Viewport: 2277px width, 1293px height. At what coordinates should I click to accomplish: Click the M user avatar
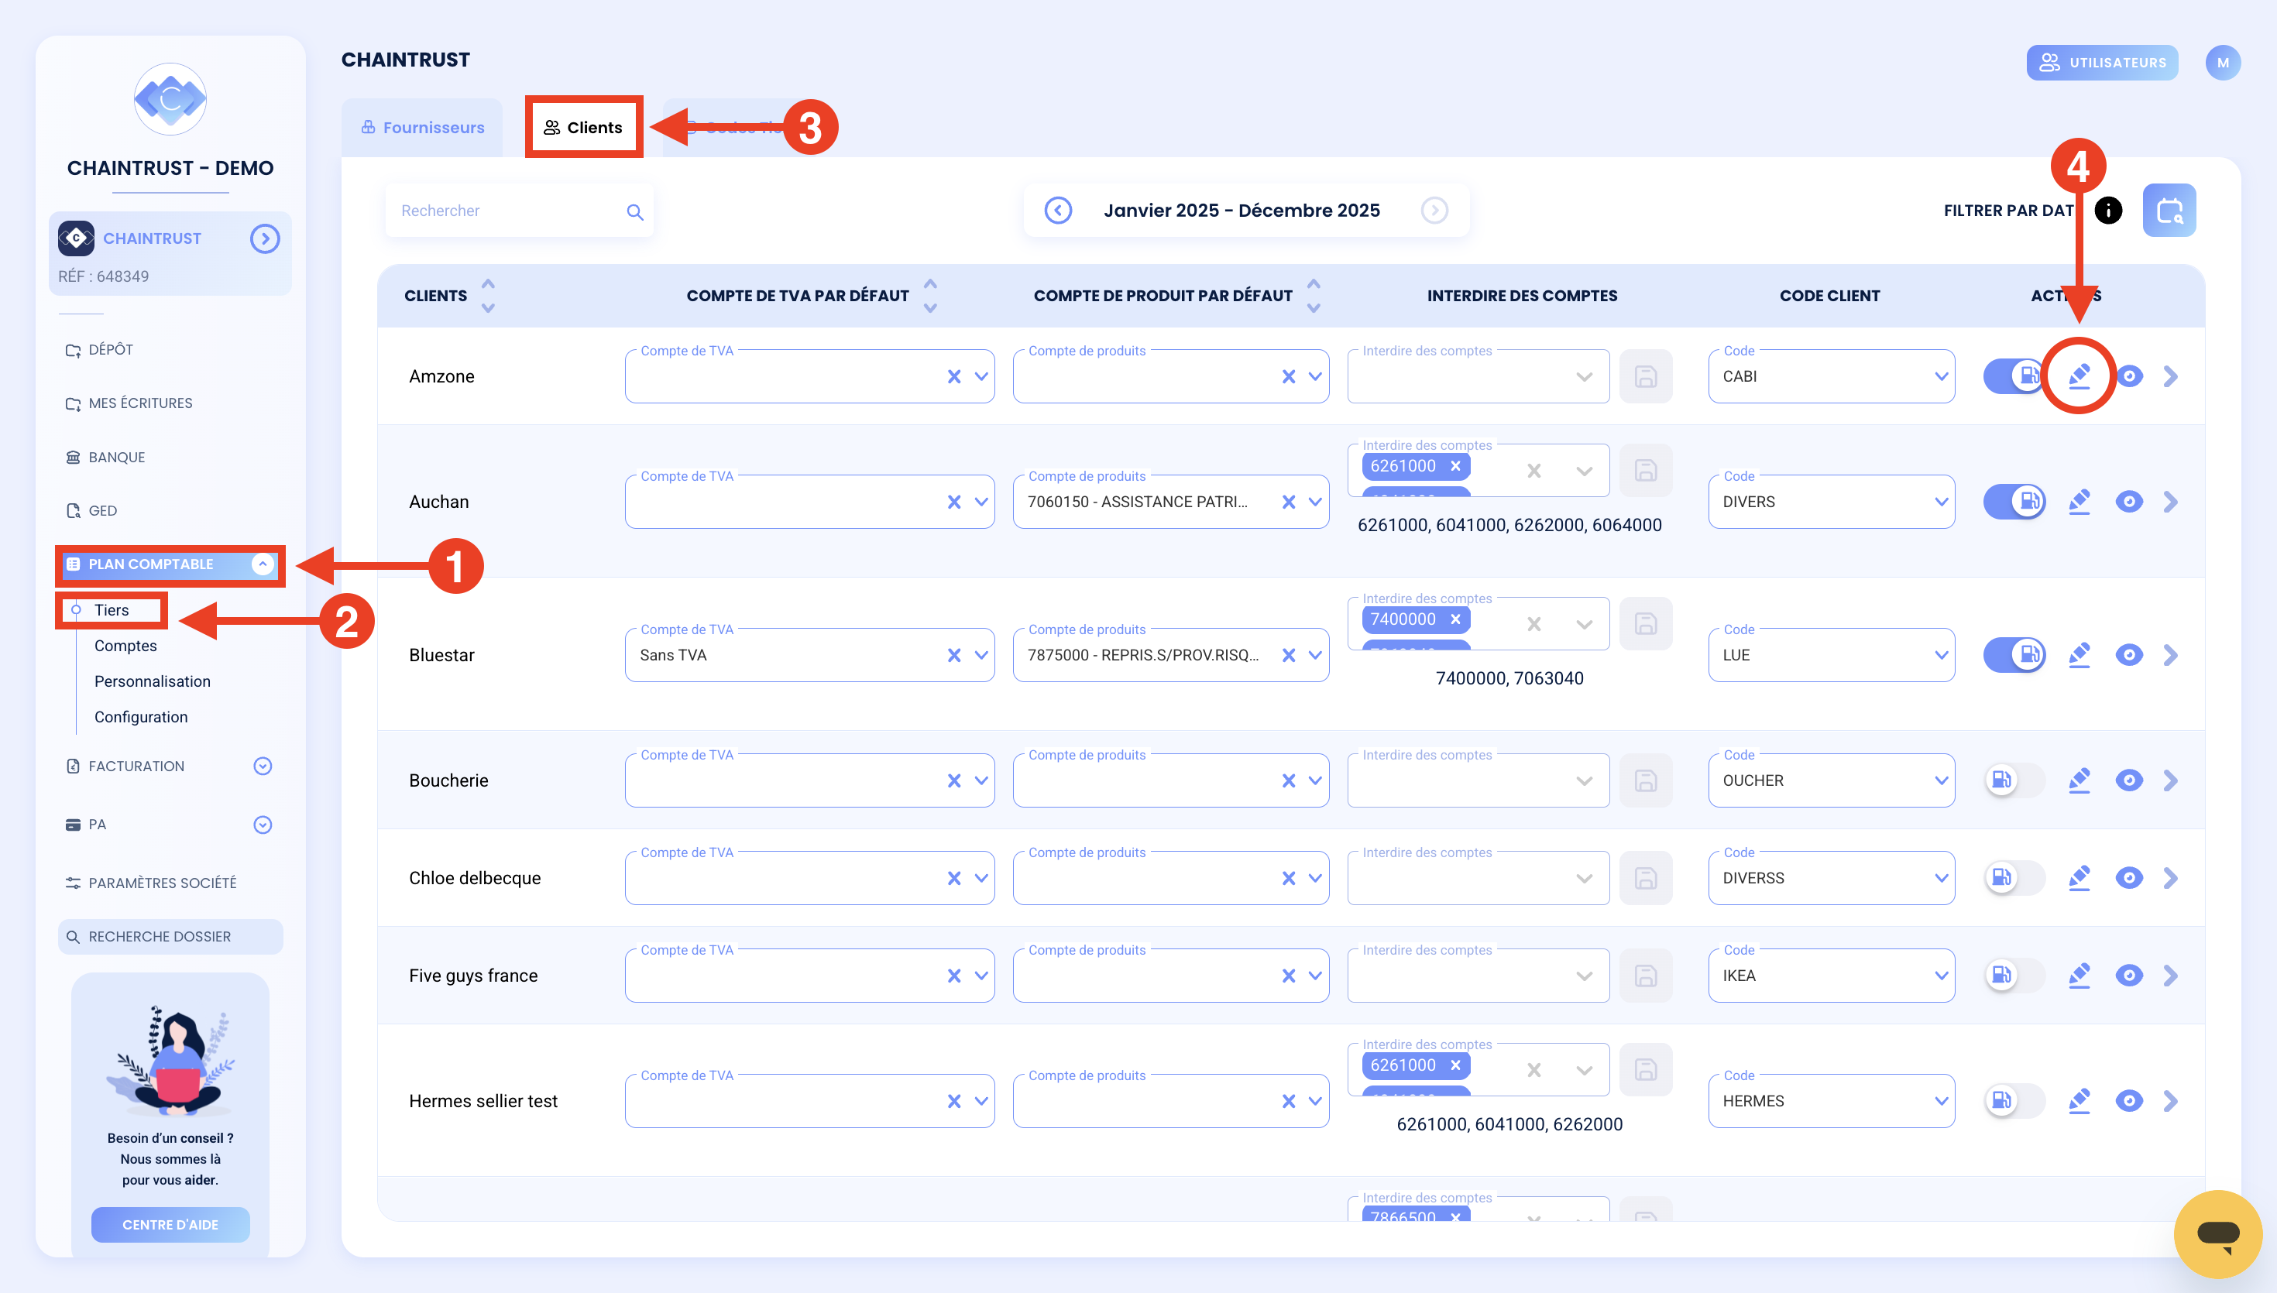coord(2223,63)
